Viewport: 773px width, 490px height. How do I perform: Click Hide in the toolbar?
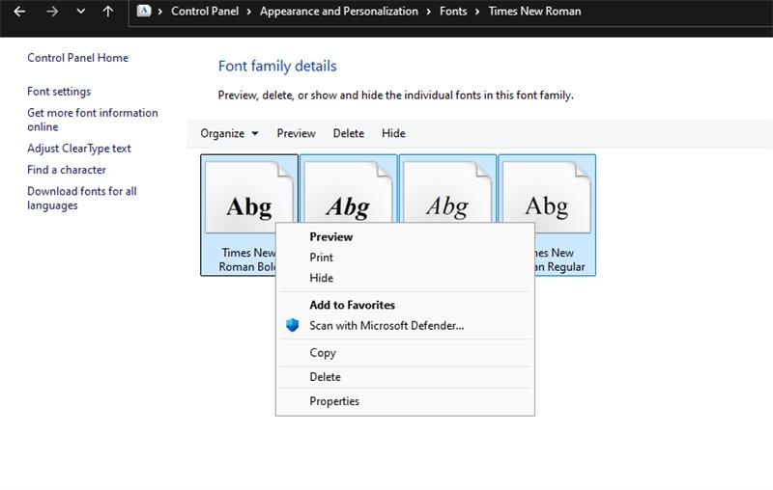point(393,133)
